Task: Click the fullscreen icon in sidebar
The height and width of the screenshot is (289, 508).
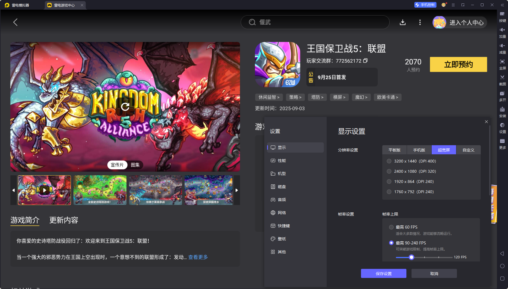Action: tap(502, 62)
